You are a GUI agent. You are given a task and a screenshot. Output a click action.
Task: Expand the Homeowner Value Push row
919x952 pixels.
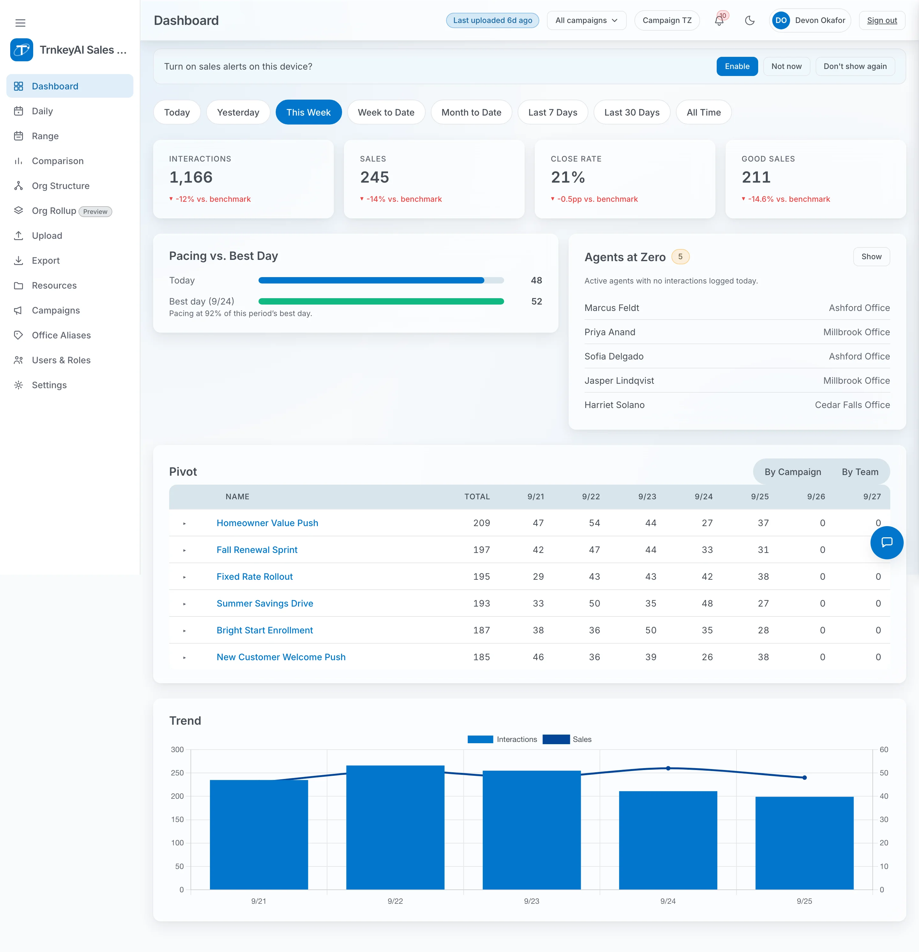point(184,524)
